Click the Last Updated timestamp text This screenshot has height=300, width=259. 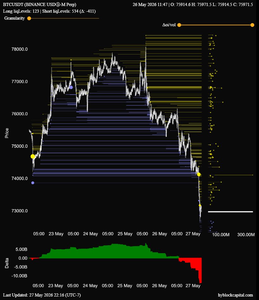[42, 295]
